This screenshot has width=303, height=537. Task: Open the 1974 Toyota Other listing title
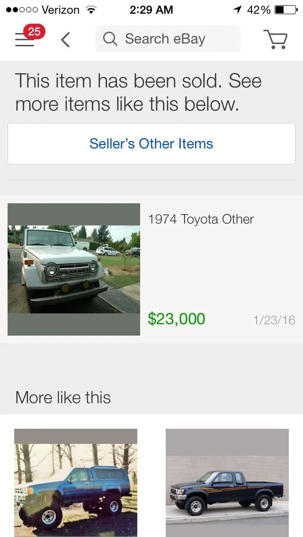[x=201, y=219]
